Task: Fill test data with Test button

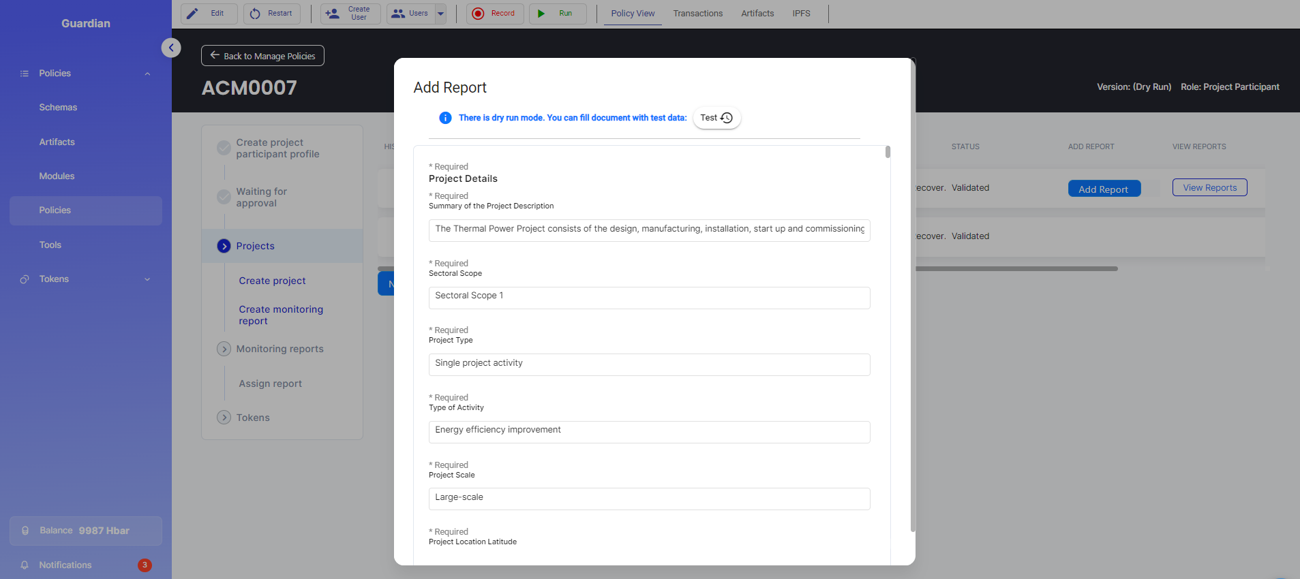Action: pyautogui.click(x=716, y=118)
